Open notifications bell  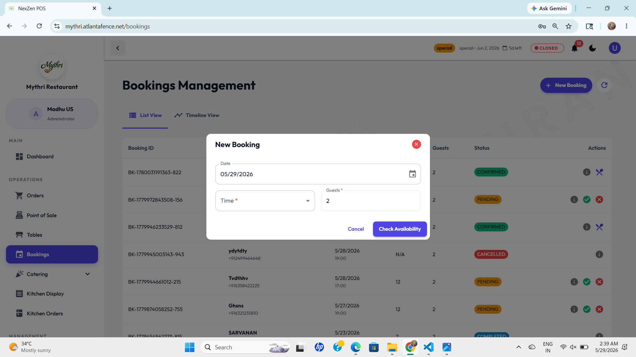pyautogui.click(x=575, y=48)
